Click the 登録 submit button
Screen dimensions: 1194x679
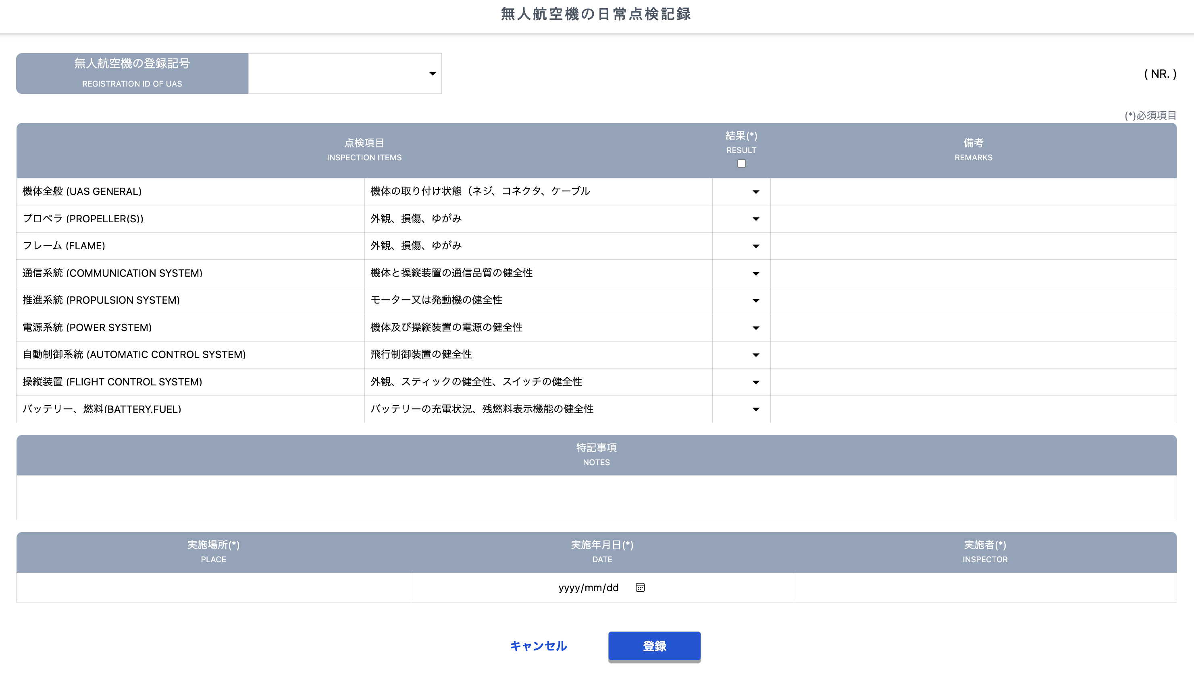pyautogui.click(x=653, y=646)
